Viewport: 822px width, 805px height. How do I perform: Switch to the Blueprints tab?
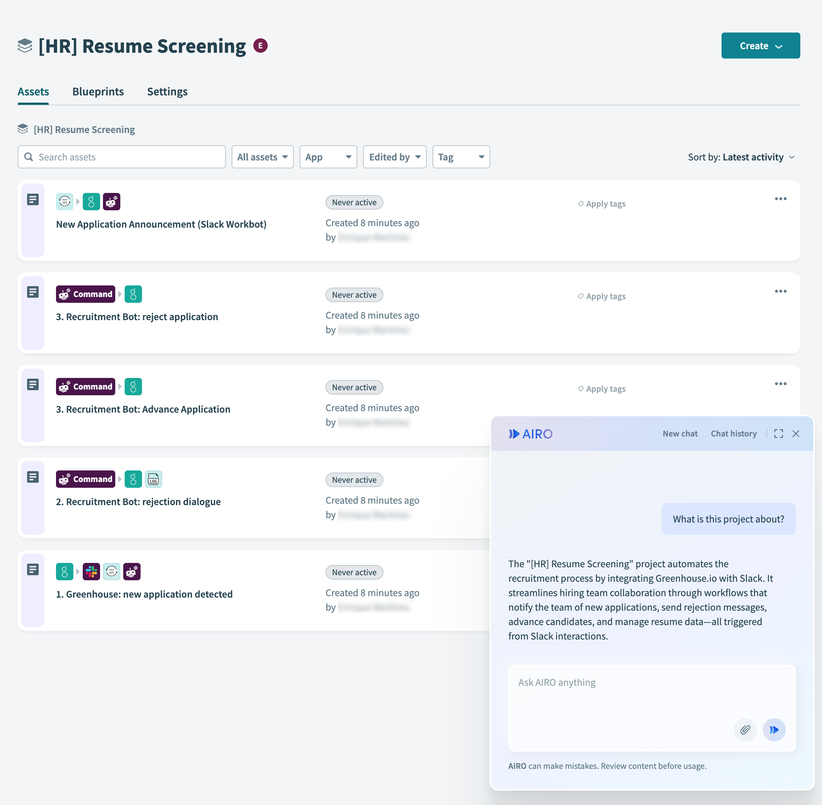(x=98, y=92)
